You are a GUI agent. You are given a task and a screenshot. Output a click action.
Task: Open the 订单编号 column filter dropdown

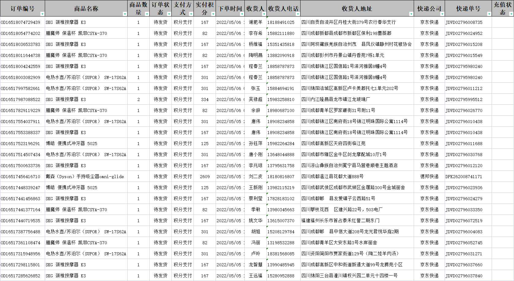coord(42,14)
